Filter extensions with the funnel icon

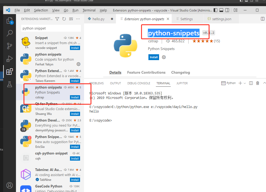tap(57, 19)
